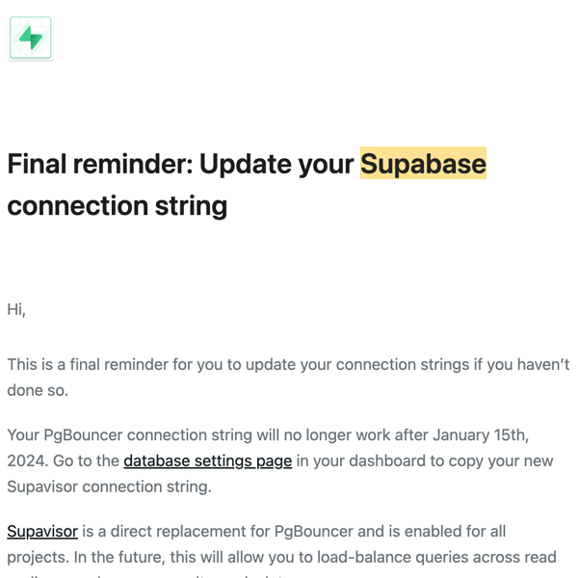Click the "Supavisor connection string." line
The width and height of the screenshot is (578, 578).
[108, 486]
